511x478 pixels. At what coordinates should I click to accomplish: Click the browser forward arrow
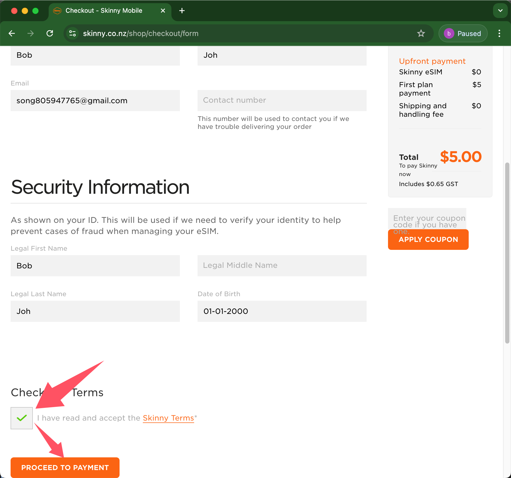[31, 33]
